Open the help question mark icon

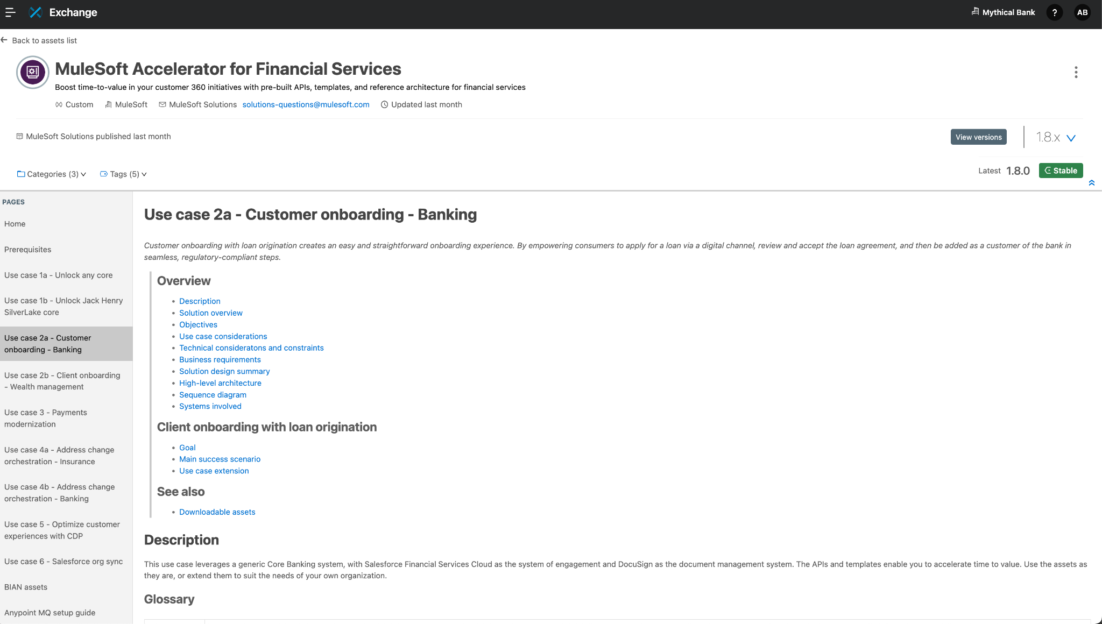coord(1054,12)
